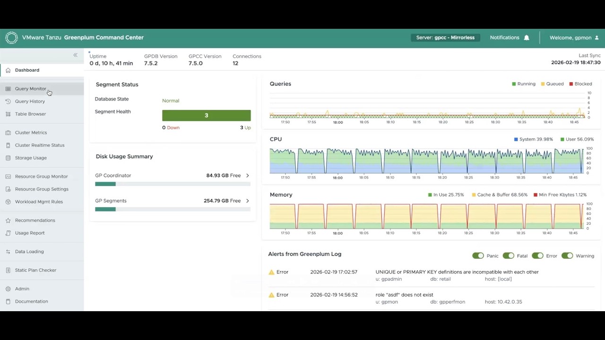The image size is (605, 340).
Task: Click the Resource Group Monitor icon
Action: click(x=8, y=177)
